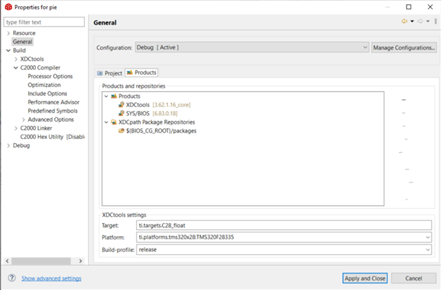Screen dimensions: 441x290
Task: Click Apply and Close button
Action: 365,278
